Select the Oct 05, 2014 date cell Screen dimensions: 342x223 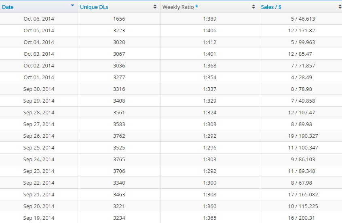tap(39, 31)
